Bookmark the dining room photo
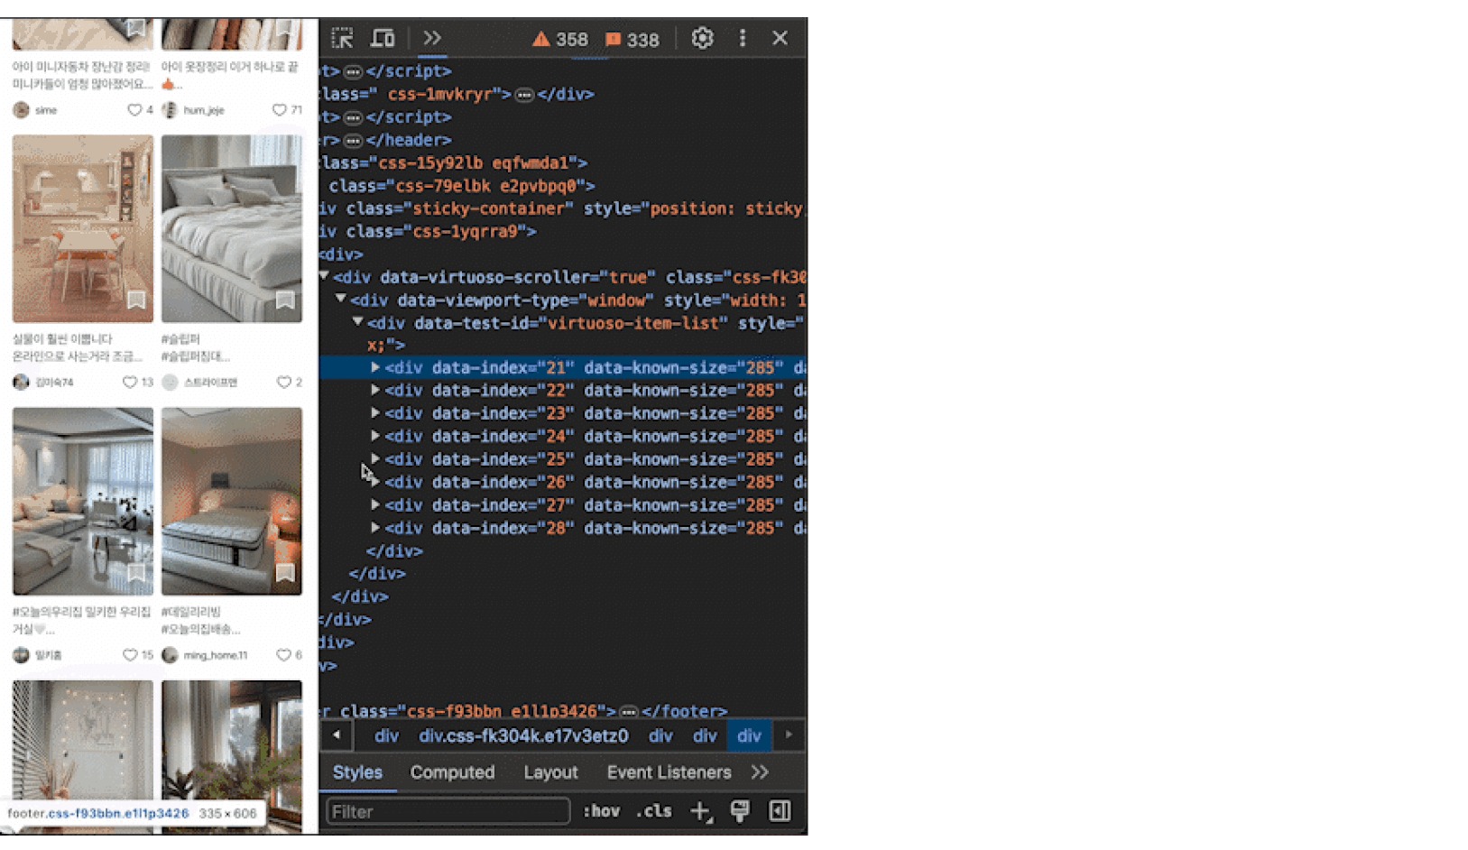1468x850 pixels. [136, 300]
